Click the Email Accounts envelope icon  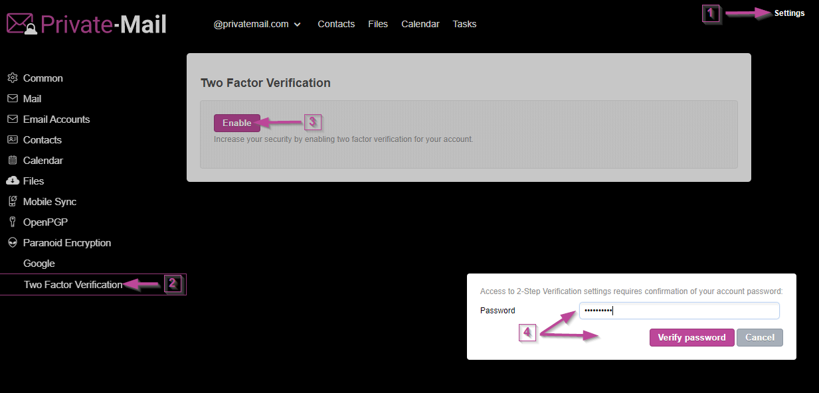(12, 119)
